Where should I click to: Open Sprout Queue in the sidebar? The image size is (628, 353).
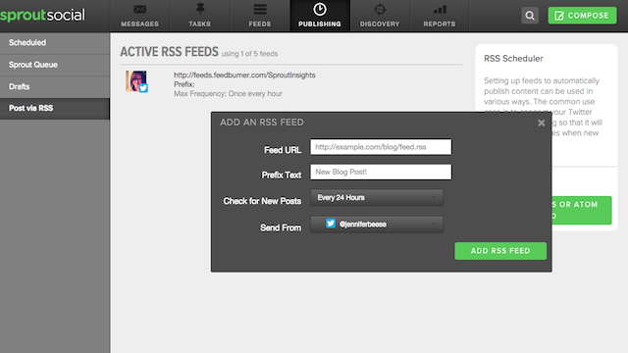point(55,65)
